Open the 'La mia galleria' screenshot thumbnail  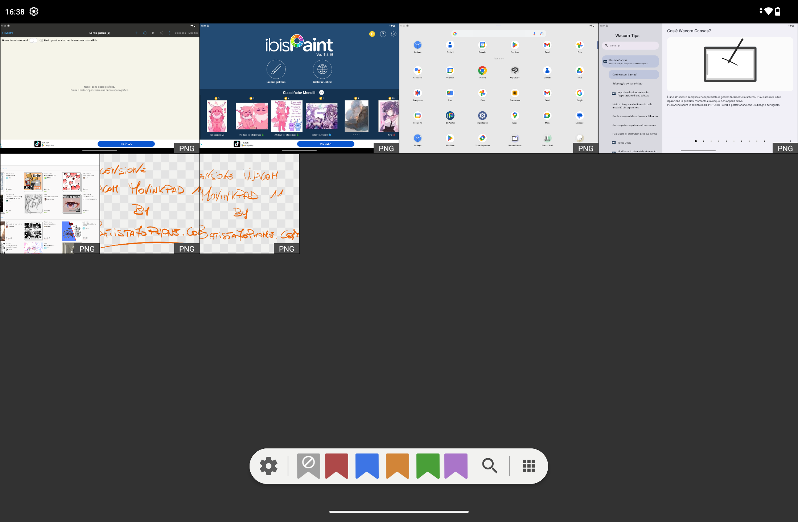[100, 88]
